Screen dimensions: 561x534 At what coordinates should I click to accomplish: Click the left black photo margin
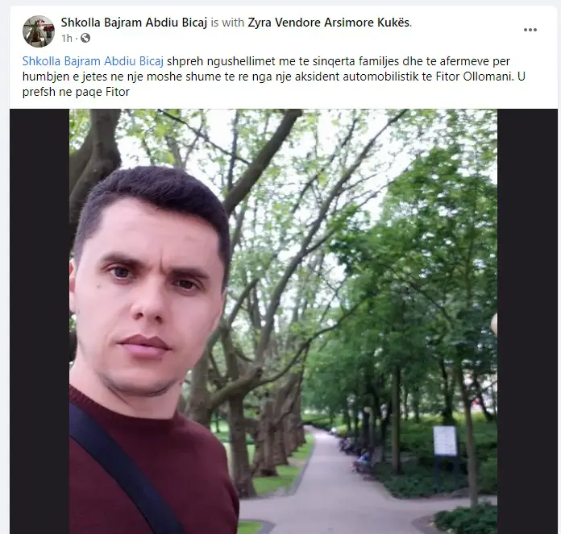(x=39, y=321)
